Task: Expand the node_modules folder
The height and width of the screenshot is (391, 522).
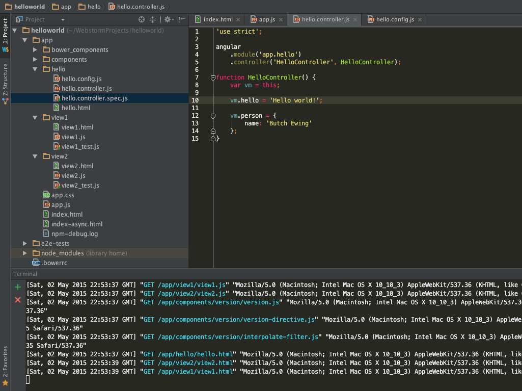Action: click(25, 253)
